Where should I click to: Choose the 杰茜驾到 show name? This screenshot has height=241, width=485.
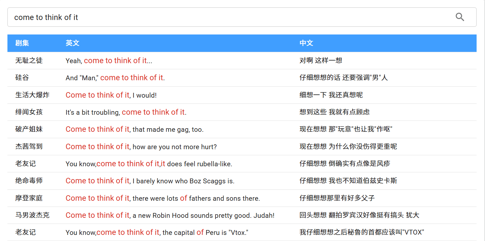point(29,147)
